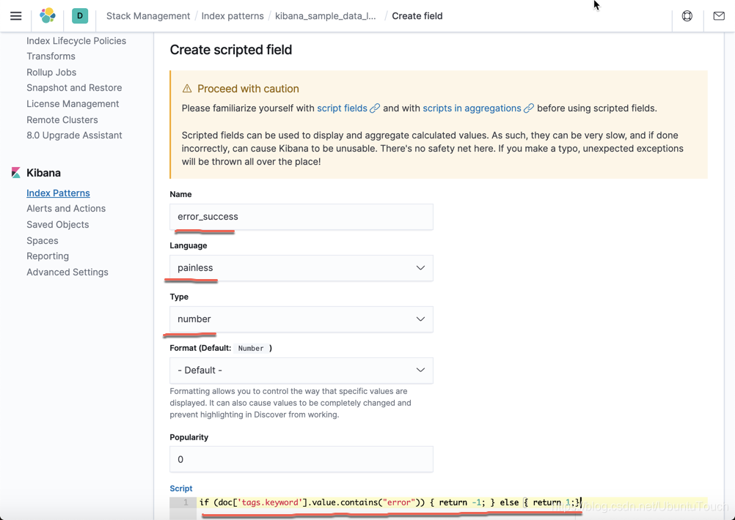Select Index Patterns in Kibana section
735x520 pixels.
point(58,193)
